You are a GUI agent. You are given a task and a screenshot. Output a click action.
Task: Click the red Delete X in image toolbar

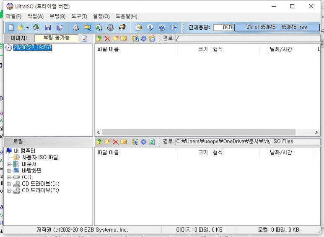coord(107,38)
